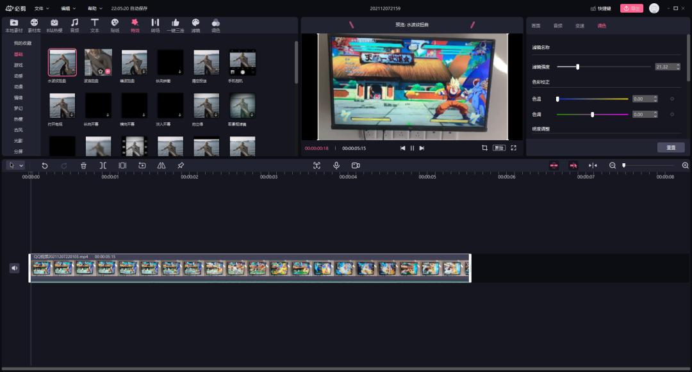Viewport: 692px width, 372px height.
Task: Adjust the 滤镜强度 strength slider
Action: tap(578, 66)
